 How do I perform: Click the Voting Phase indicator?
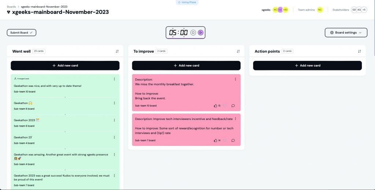187,2
